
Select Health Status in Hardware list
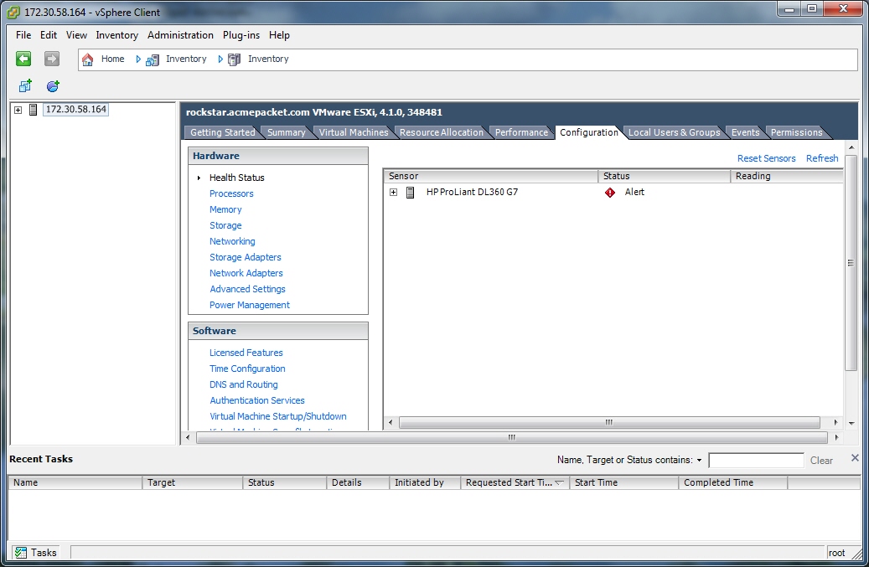236,178
